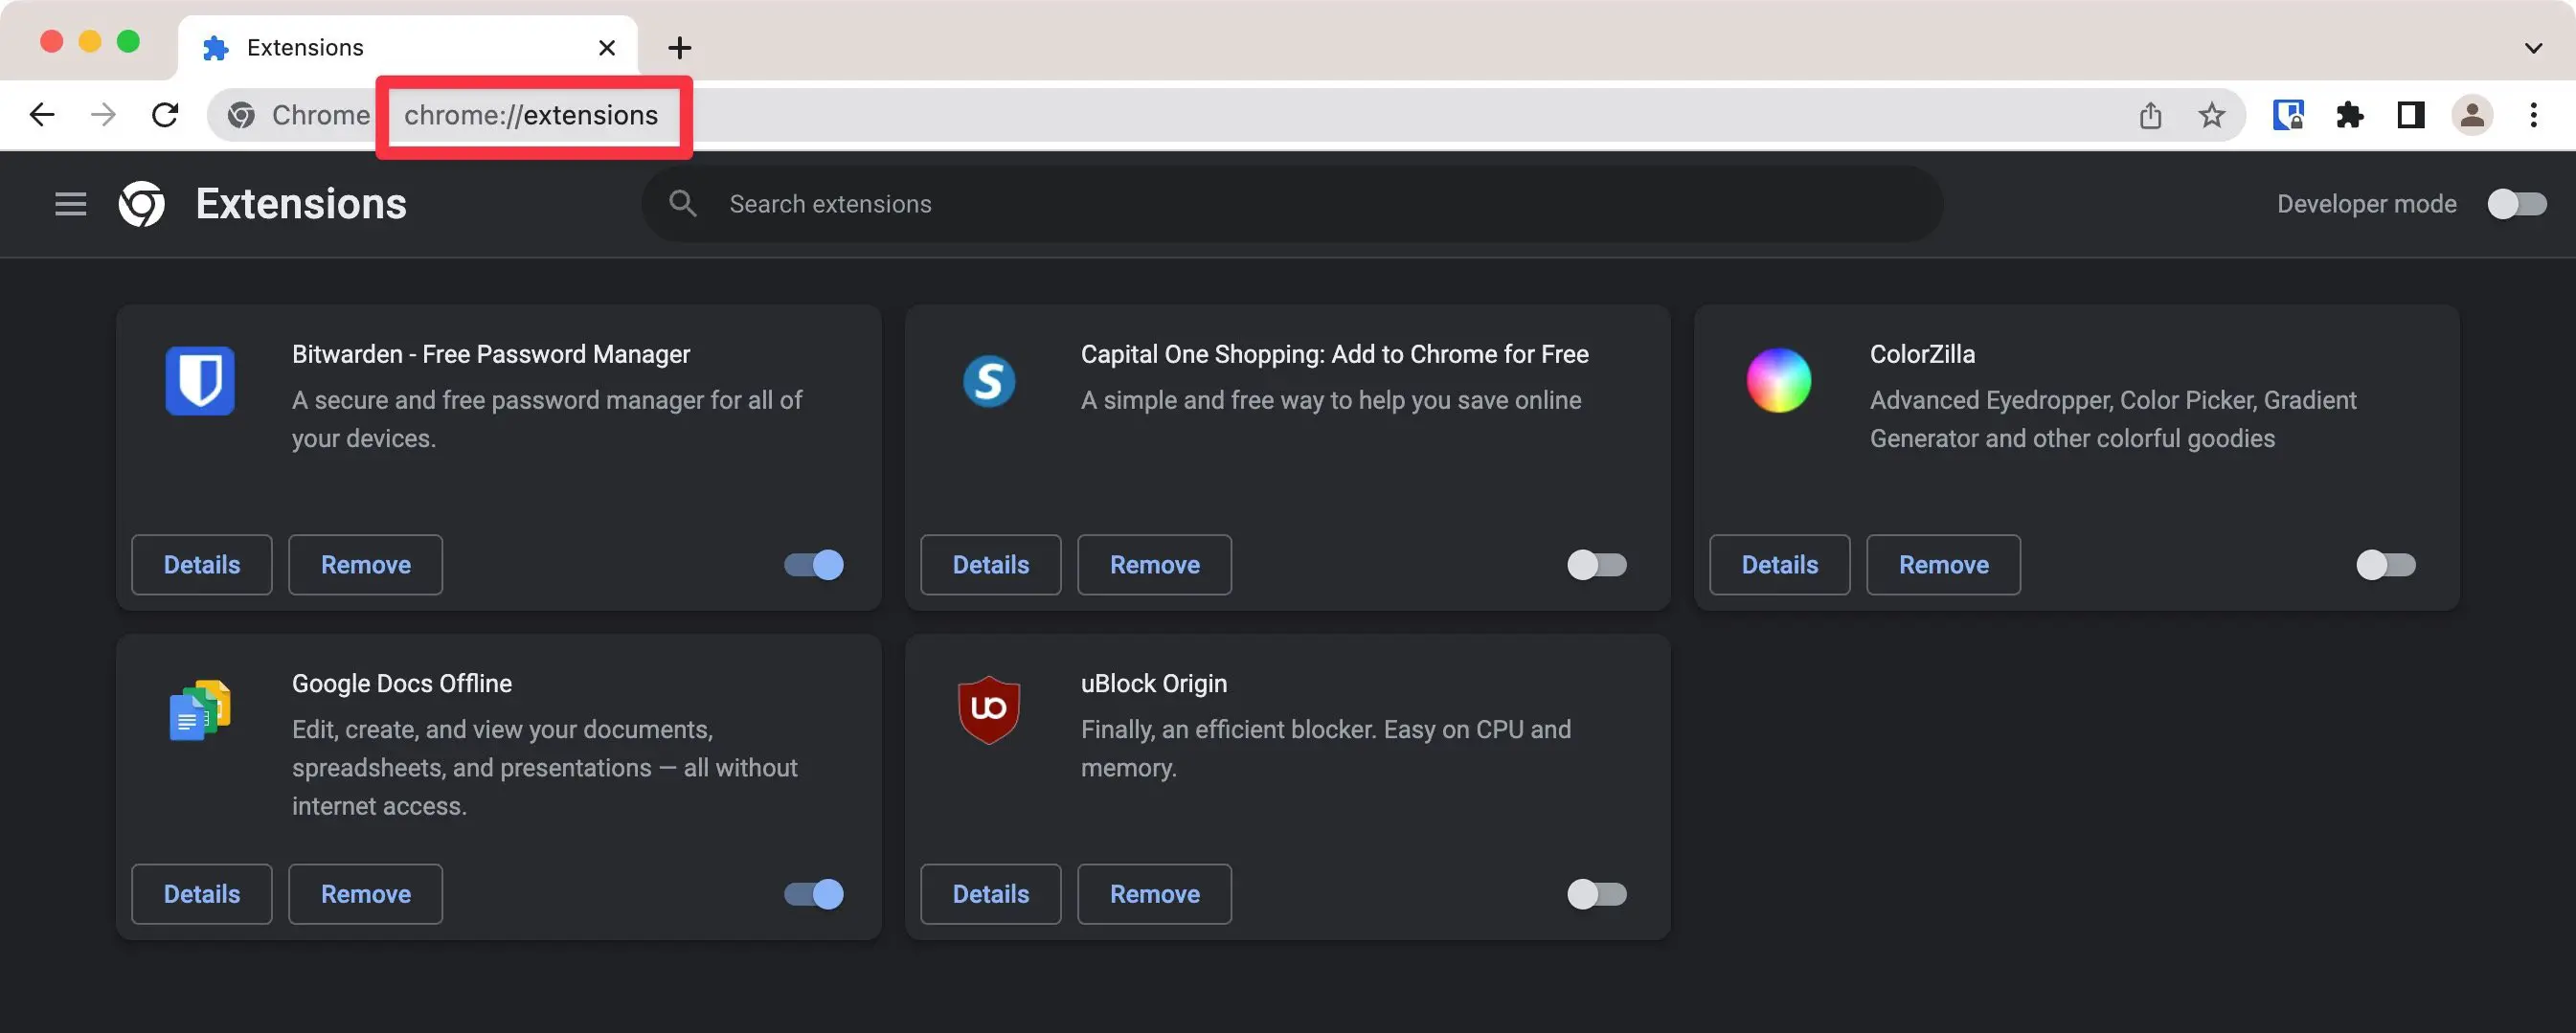
Task: Open the share page icon
Action: [x=2150, y=115]
